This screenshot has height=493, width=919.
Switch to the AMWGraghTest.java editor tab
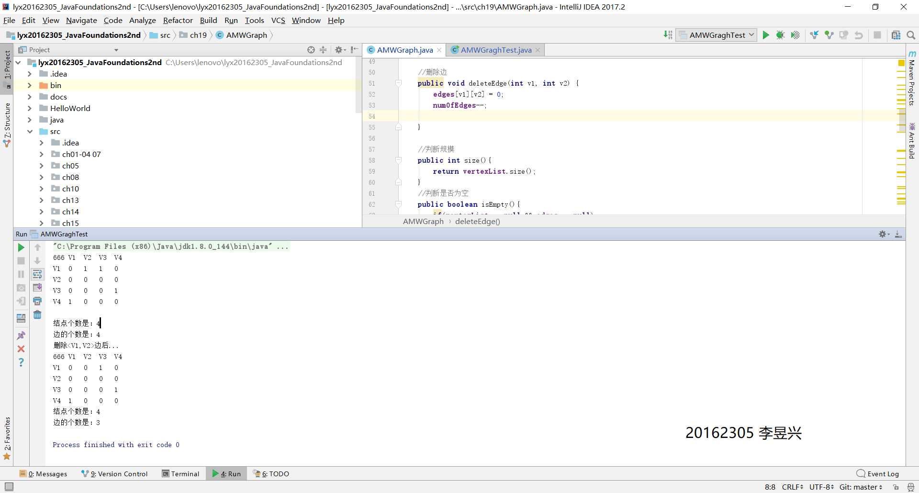point(495,50)
